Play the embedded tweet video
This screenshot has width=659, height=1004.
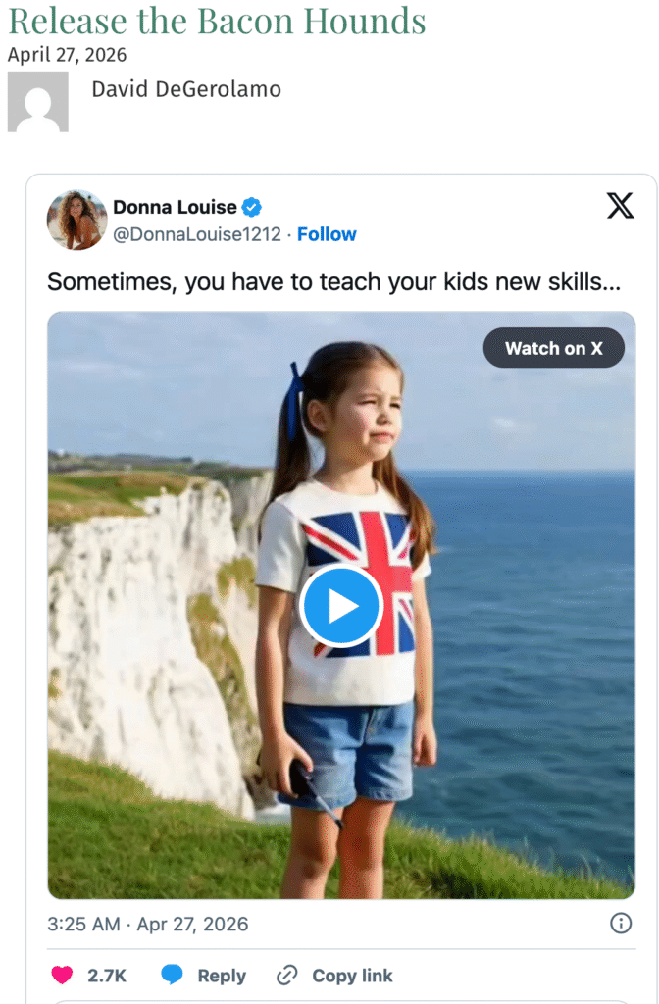pos(341,606)
